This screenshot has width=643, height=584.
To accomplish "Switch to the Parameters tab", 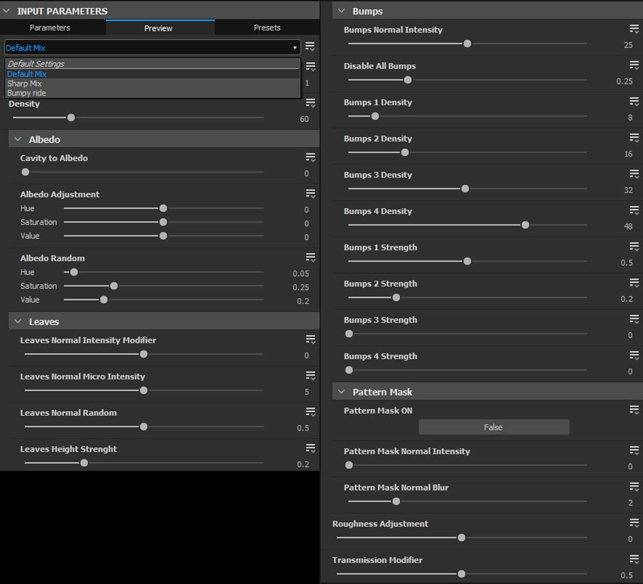I will click(50, 28).
